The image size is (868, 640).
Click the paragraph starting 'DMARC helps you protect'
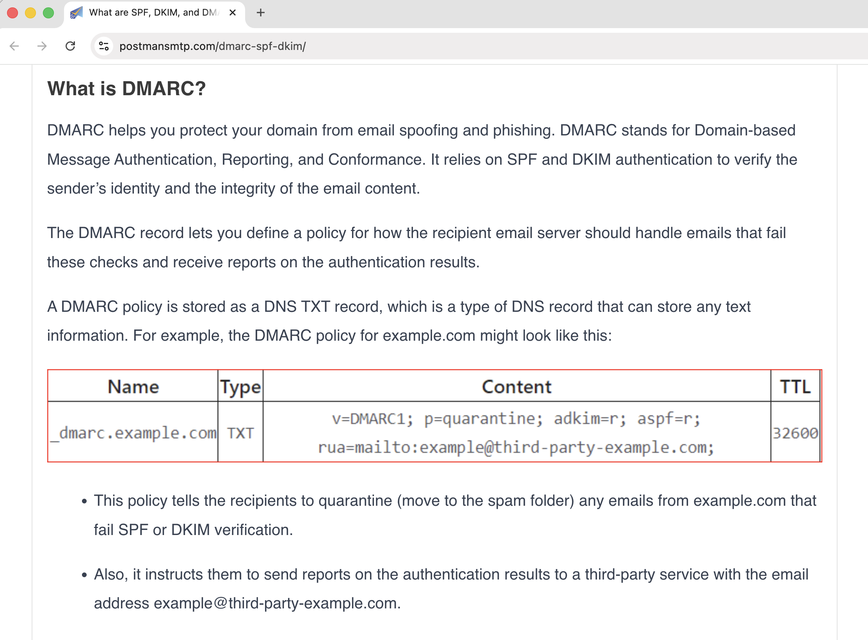422,159
